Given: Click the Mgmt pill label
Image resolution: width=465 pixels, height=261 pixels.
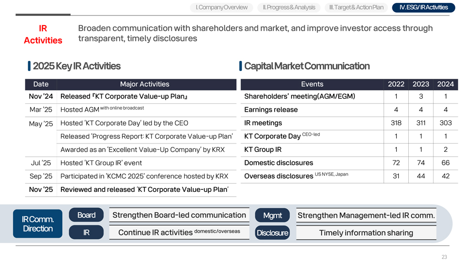Looking at the screenshot, I should [x=272, y=216].
